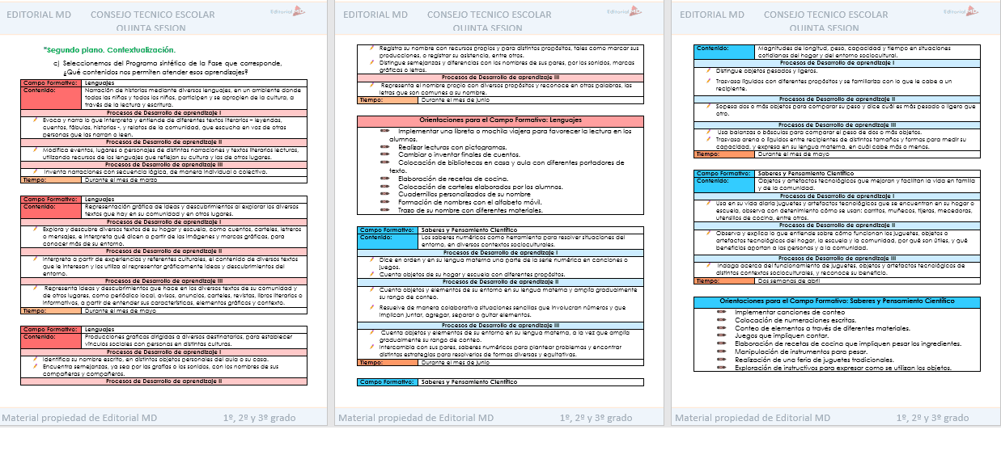1001x455 pixels.
Task: Click the pencil bullet beside 'Explora y descubre diversos textos'
Action: [36, 229]
